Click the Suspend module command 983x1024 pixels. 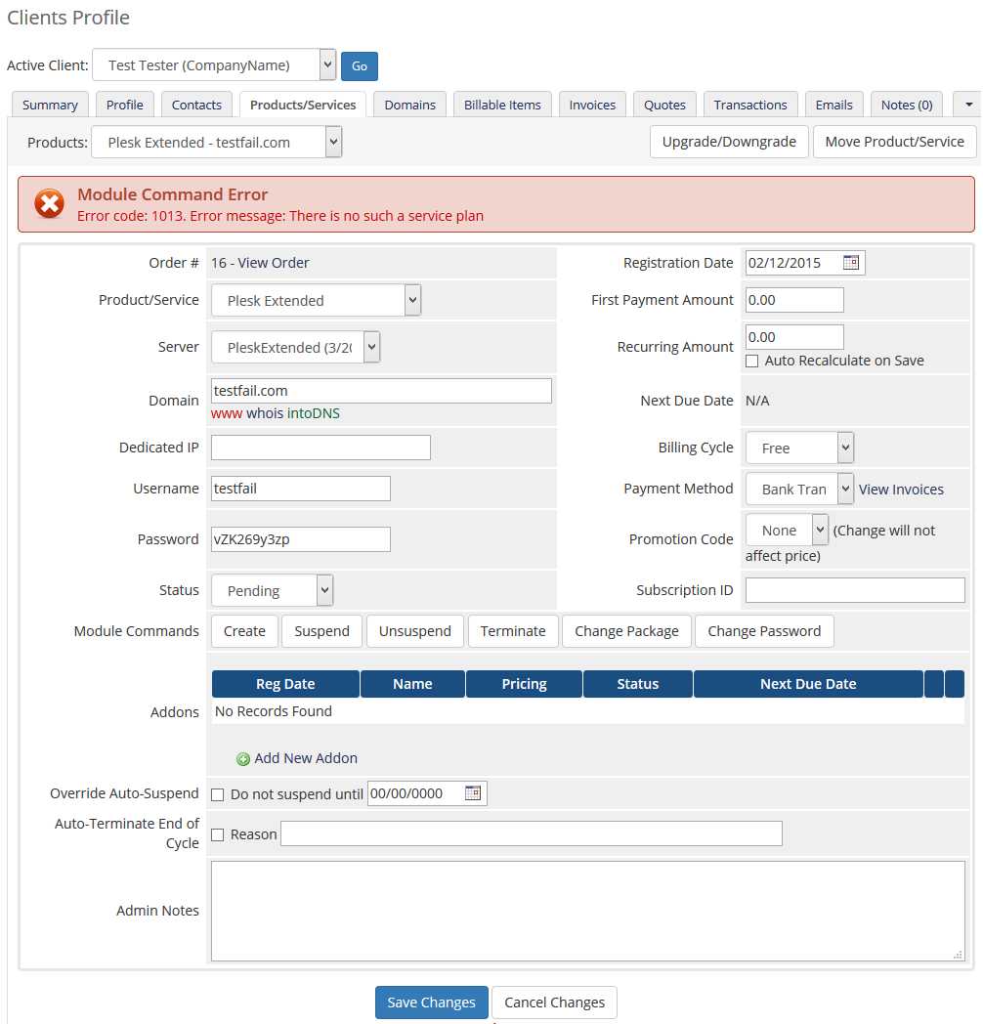click(x=322, y=631)
